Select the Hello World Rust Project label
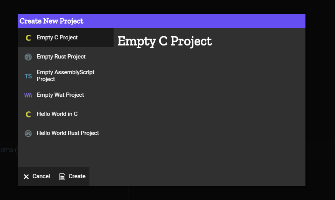The image size is (335, 200). point(68,133)
